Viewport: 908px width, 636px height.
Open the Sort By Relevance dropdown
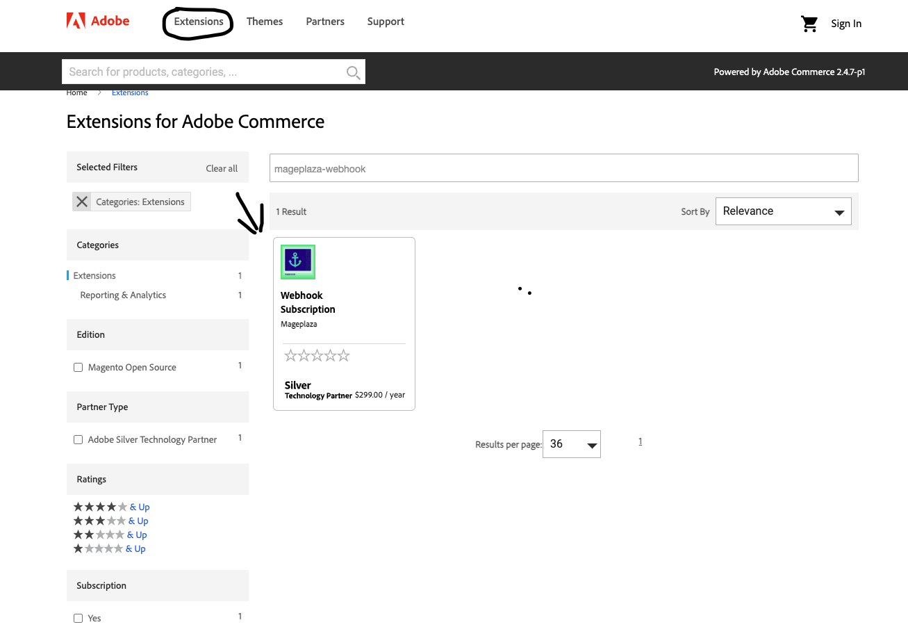(783, 211)
